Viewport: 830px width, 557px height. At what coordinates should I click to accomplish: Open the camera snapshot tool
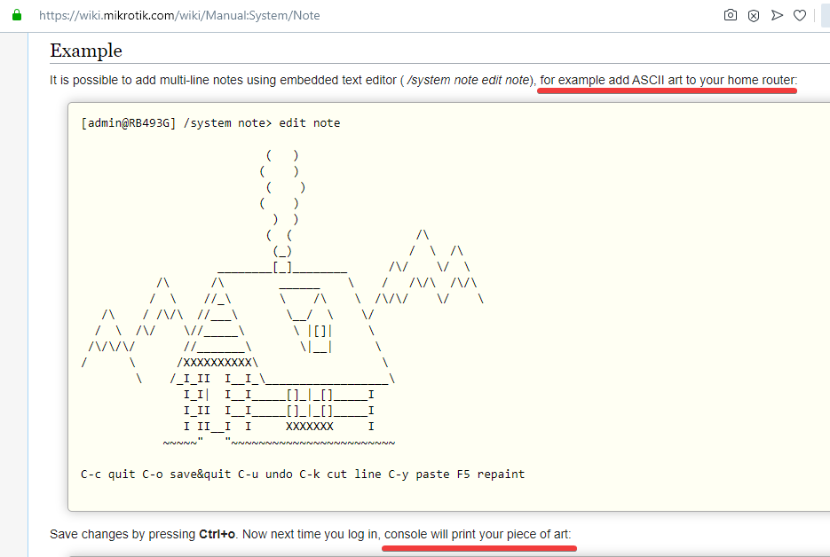pyautogui.click(x=730, y=15)
